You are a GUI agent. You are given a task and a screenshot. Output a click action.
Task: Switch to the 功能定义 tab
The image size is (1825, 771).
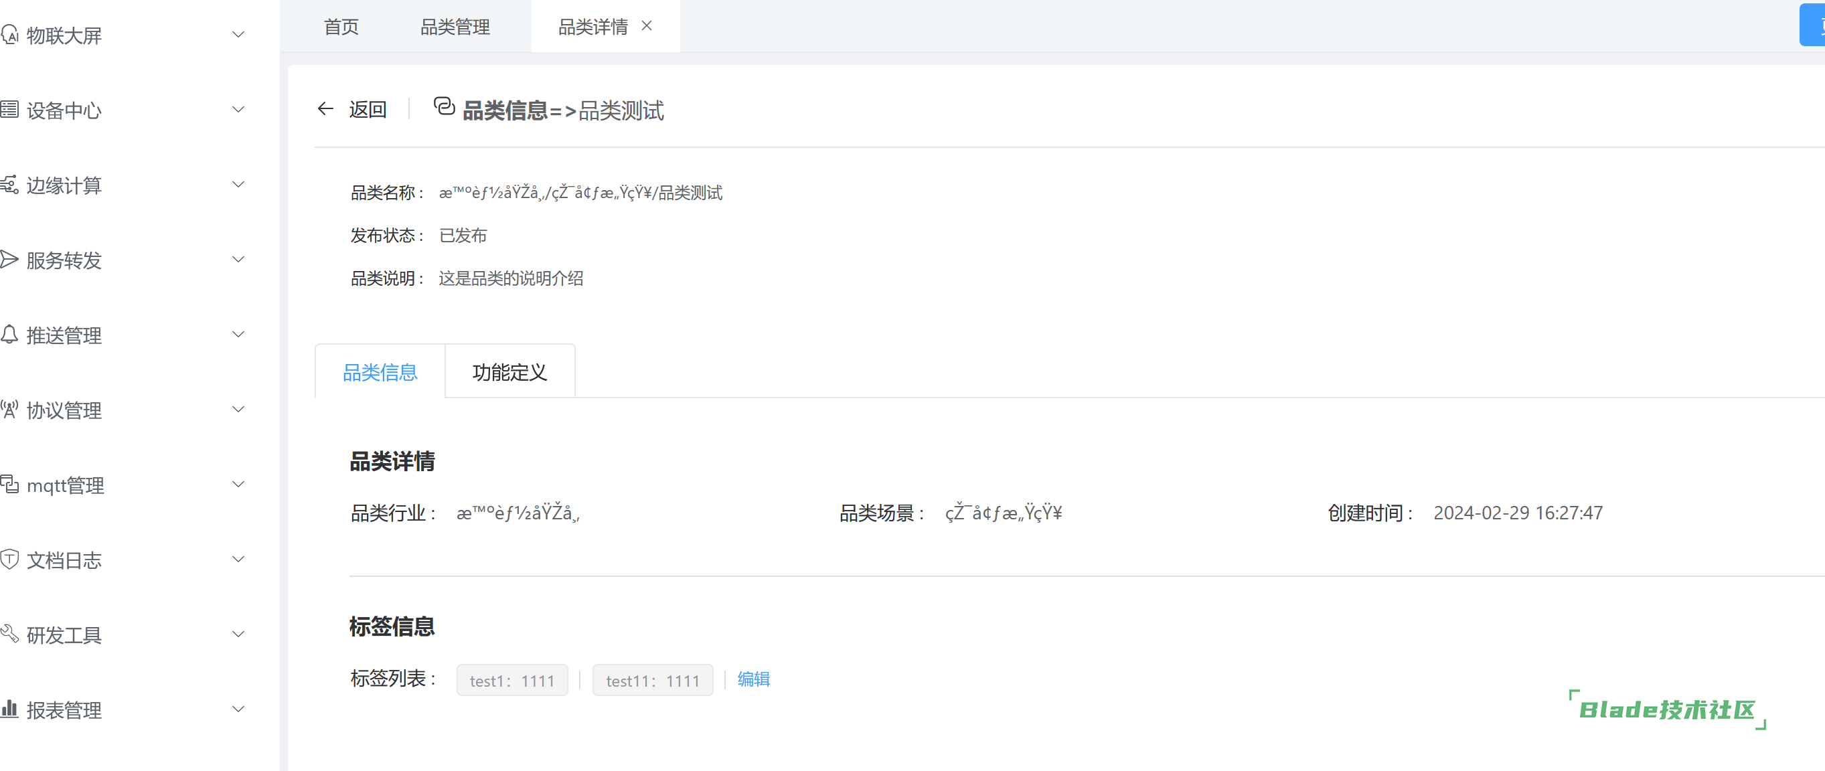[509, 372]
